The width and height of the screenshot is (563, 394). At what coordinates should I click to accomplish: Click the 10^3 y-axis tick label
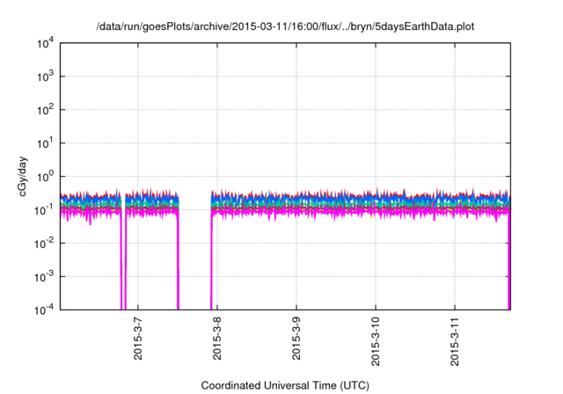pyautogui.click(x=45, y=77)
